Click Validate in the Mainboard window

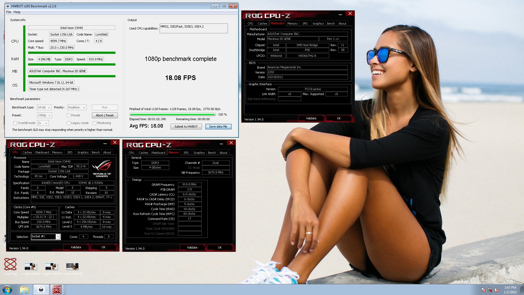(311, 118)
